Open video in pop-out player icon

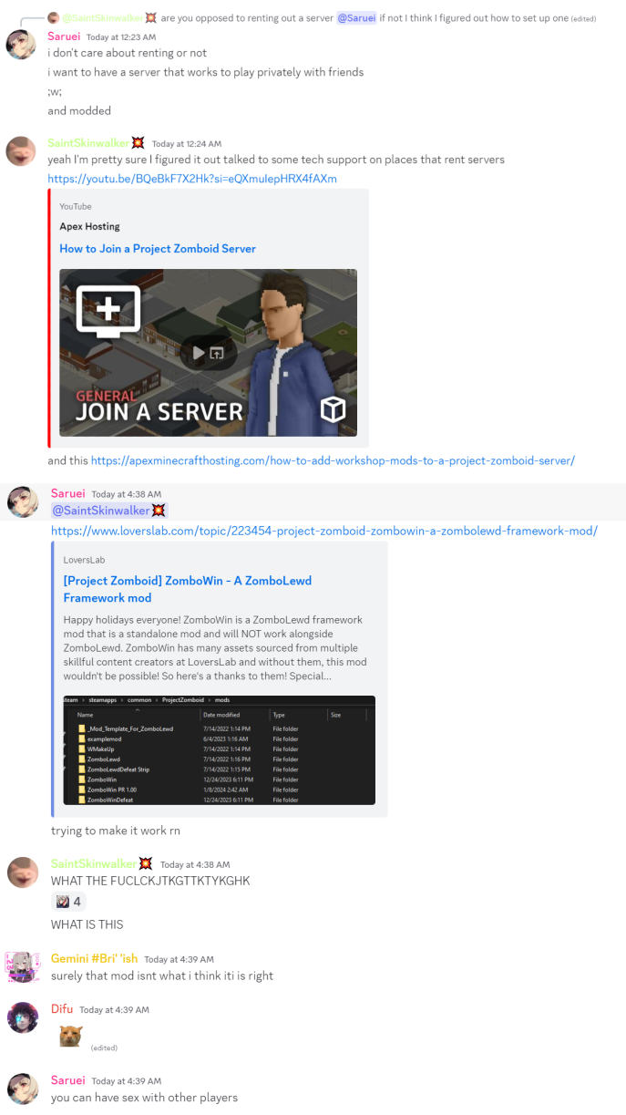tap(218, 353)
